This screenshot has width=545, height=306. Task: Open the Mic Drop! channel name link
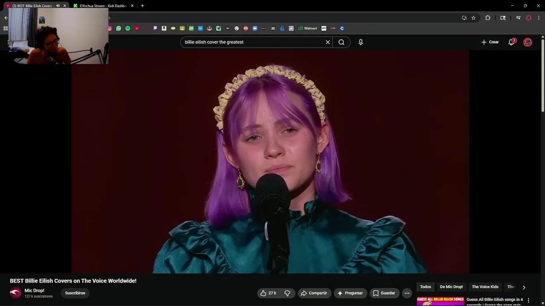tap(34, 291)
